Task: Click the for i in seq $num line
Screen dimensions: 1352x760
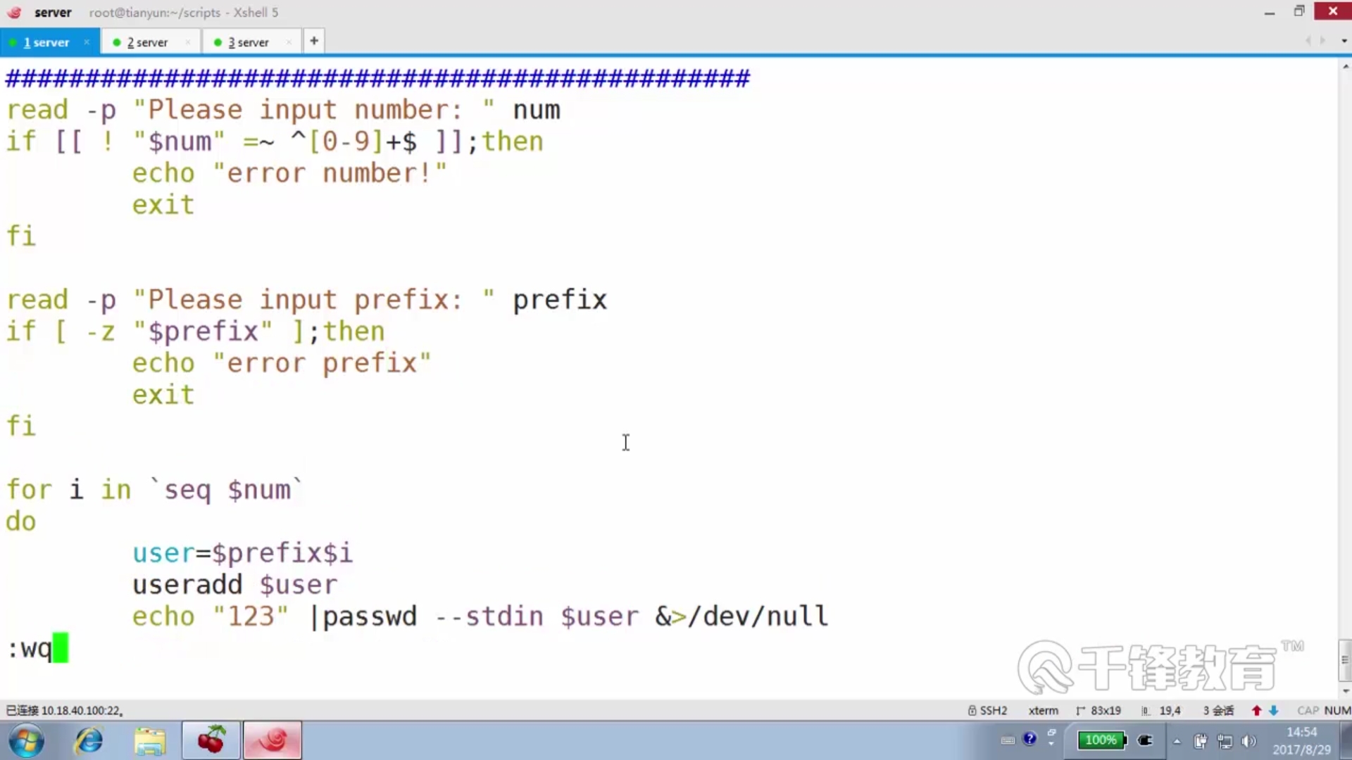Action: 154,490
